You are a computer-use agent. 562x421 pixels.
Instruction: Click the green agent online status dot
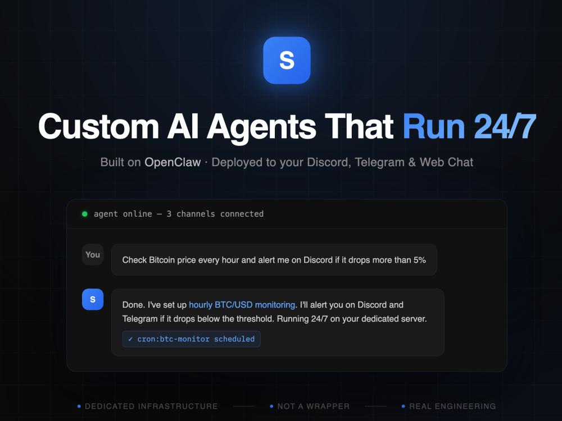point(85,214)
